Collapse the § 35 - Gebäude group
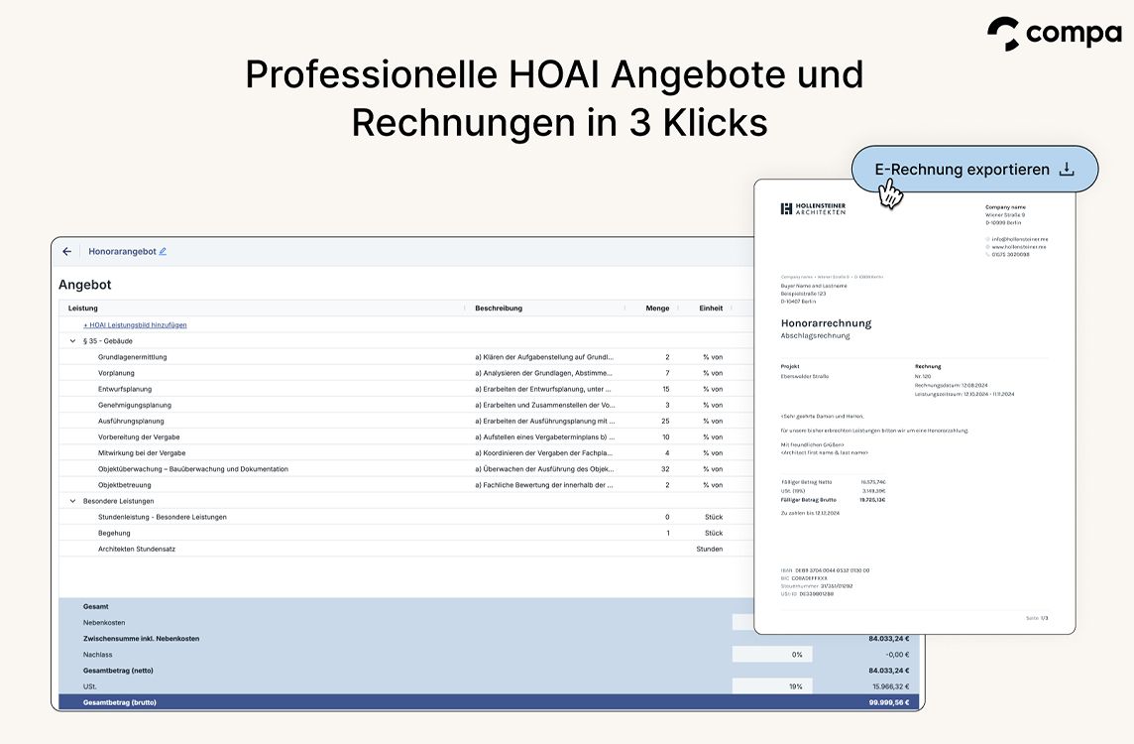 [72, 341]
